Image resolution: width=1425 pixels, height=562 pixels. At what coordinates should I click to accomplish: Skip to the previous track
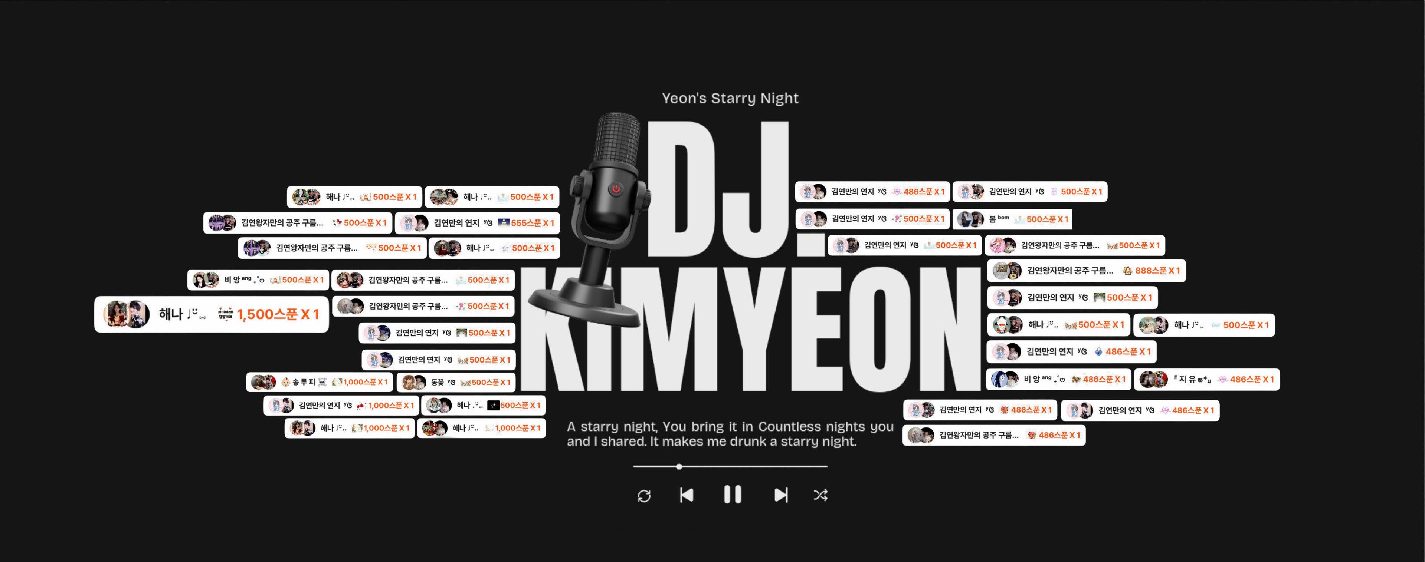point(687,495)
